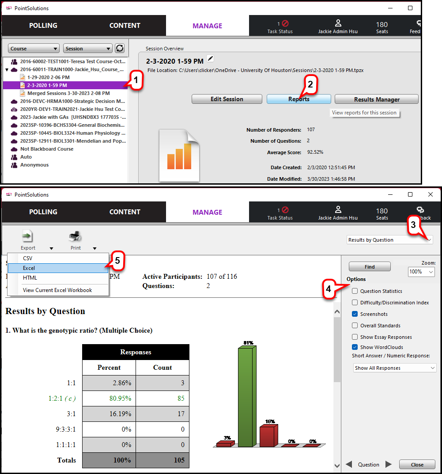The image size is (442, 474).
Task: Click 180 Seats in the Session Overview window
Action: tap(382, 27)
